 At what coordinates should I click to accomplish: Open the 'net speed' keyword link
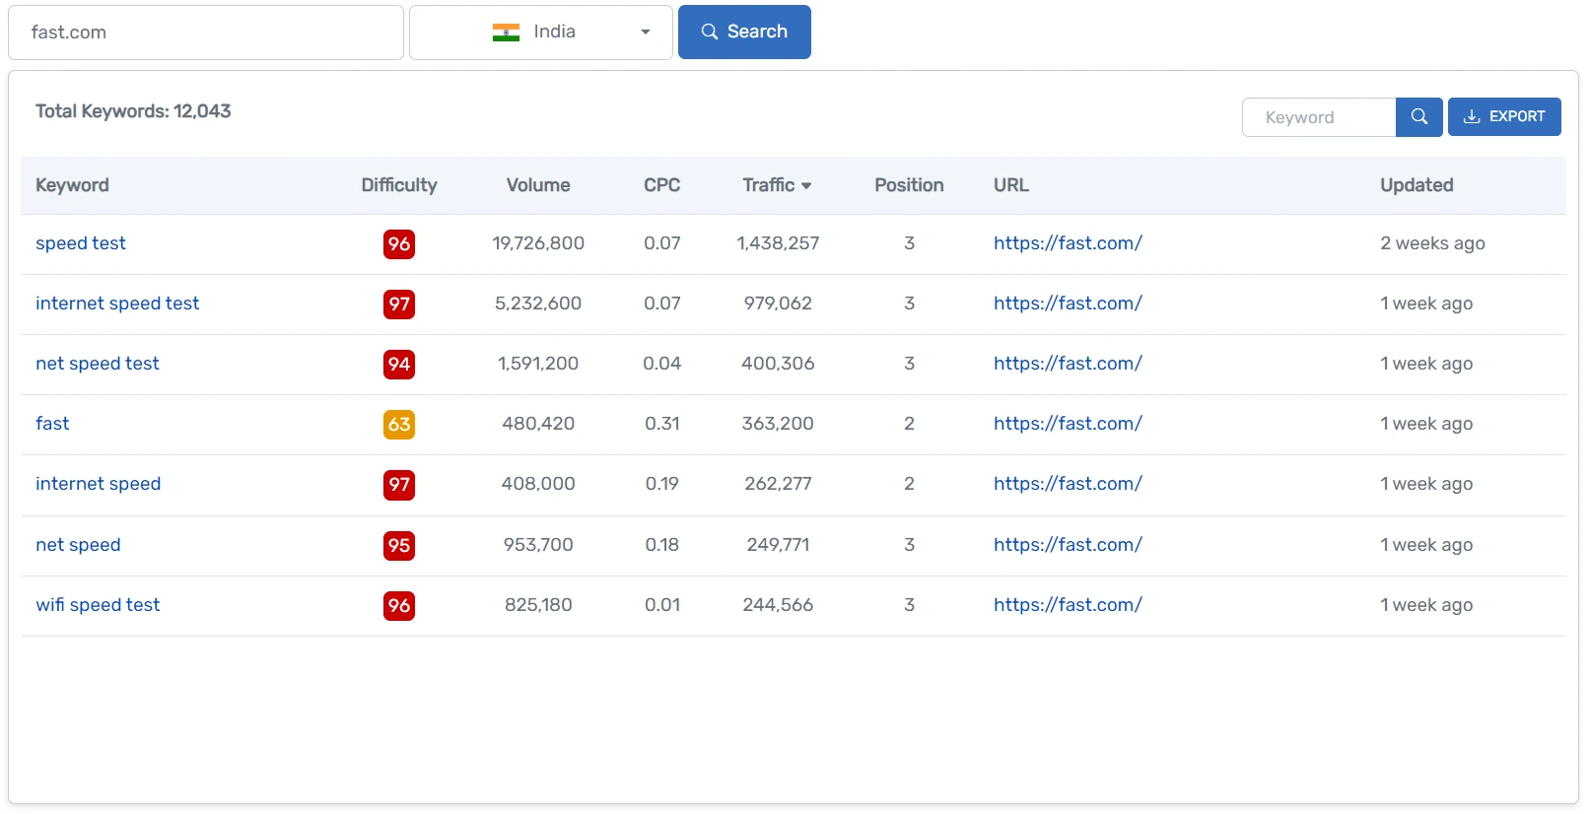click(78, 545)
